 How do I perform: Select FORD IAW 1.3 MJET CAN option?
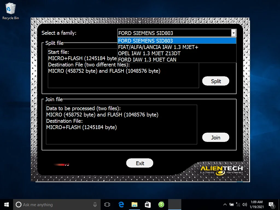(177, 60)
